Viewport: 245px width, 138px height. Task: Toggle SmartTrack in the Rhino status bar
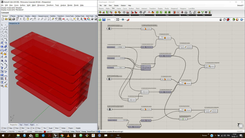click(91, 131)
